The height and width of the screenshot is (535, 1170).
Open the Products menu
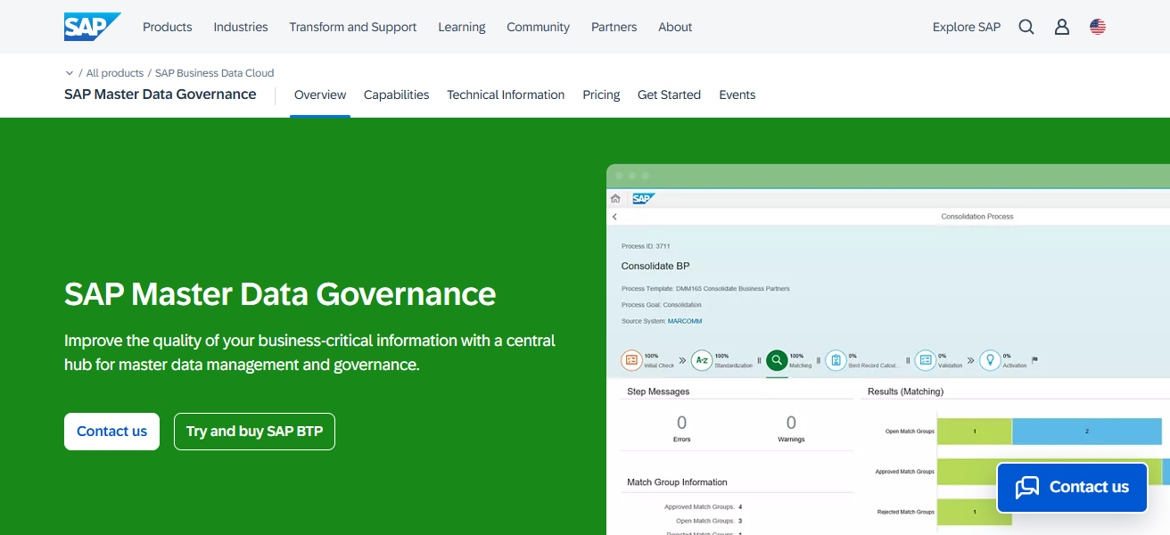pyautogui.click(x=167, y=27)
